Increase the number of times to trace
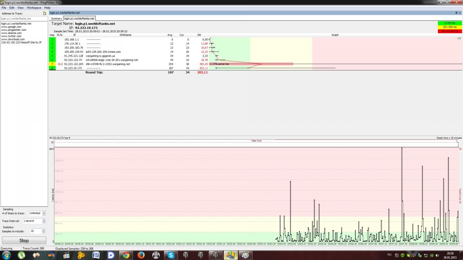 44,212
